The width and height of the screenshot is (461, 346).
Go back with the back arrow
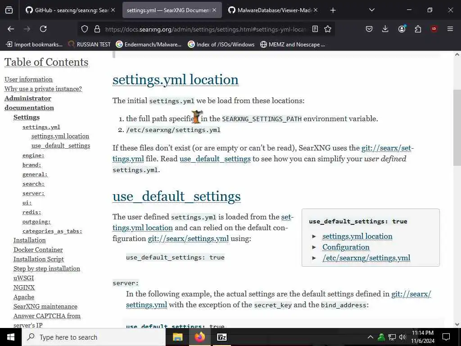click(x=11, y=29)
